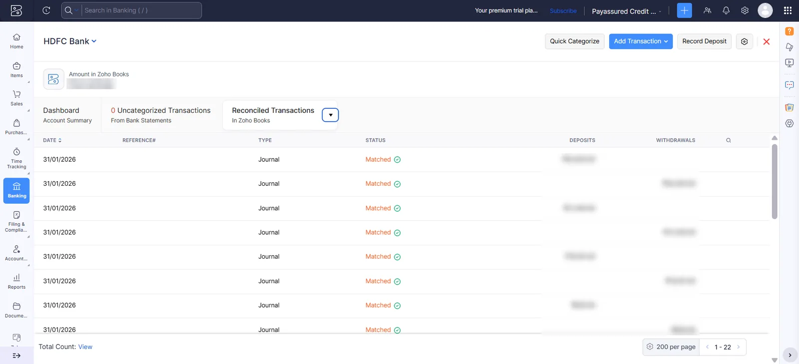Open Filing & Compliance module
The width and height of the screenshot is (799, 364).
click(16, 221)
